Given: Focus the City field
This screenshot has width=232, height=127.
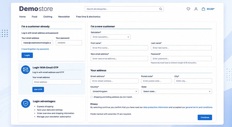Looking at the screenshot, I should [193, 81].
